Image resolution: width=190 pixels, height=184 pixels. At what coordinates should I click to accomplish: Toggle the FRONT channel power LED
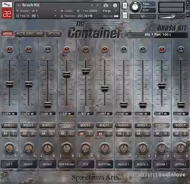(48, 49)
